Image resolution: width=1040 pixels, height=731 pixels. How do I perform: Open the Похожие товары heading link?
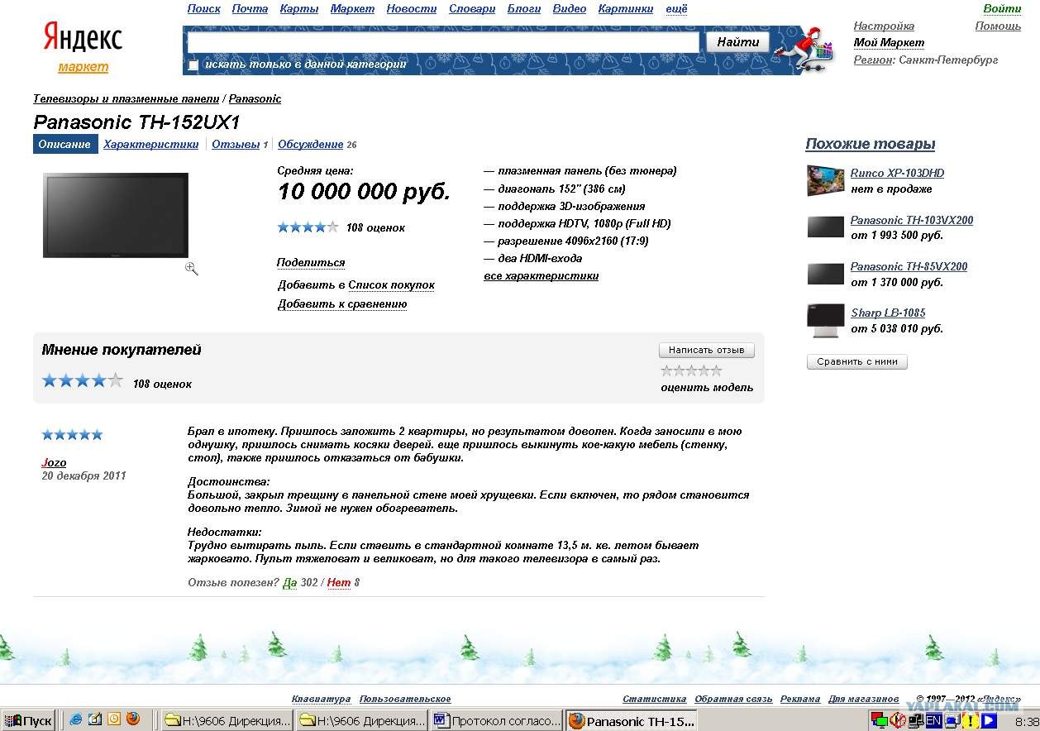point(871,144)
